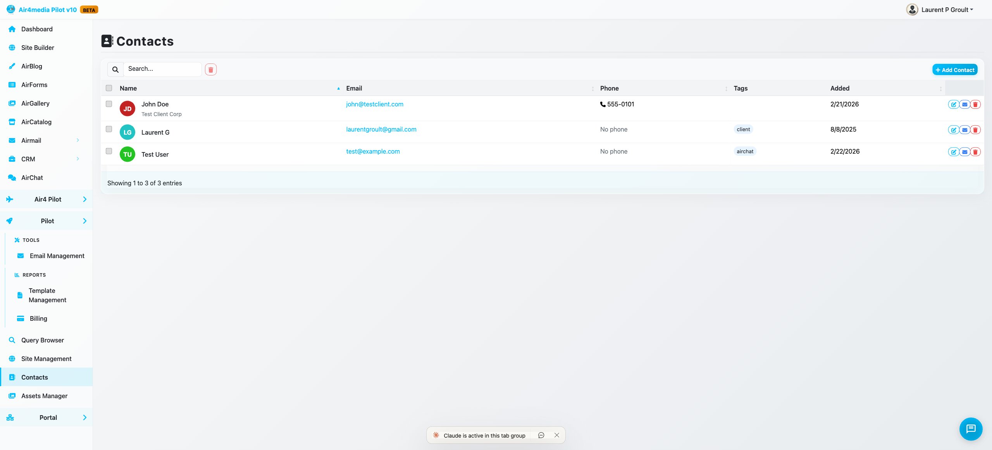Open AirChat from the sidebar
Image resolution: width=992 pixels, height=450 pixels.
pyautogui.click(x=32, y=178)
